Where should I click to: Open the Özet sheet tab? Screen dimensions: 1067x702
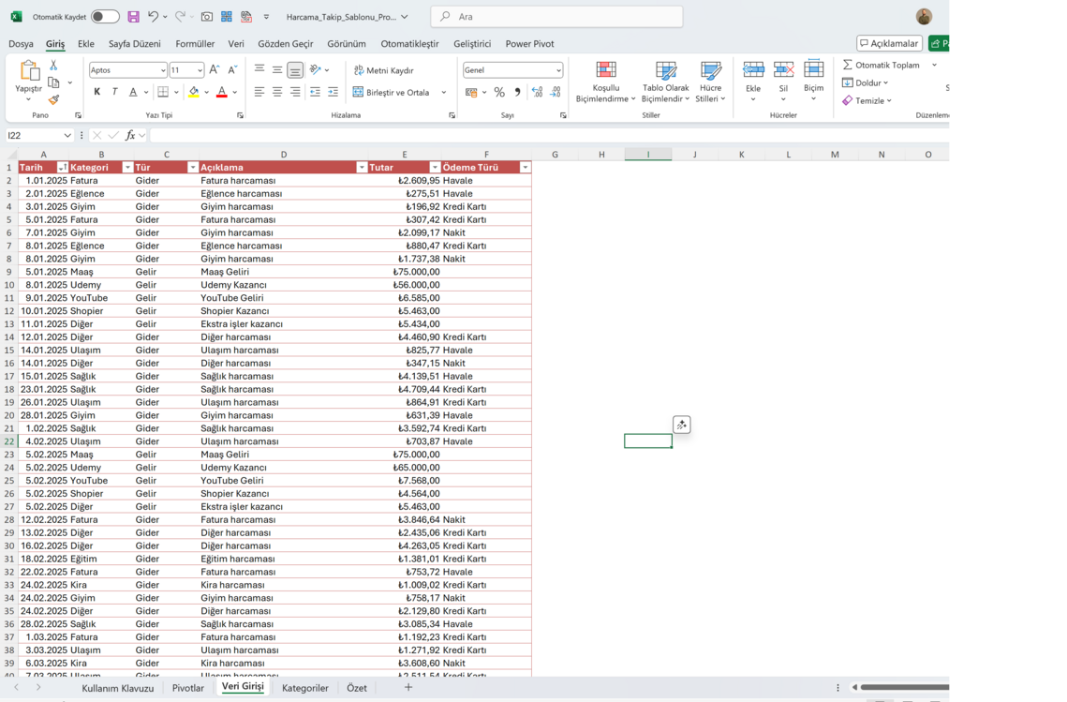pos(357,688)
